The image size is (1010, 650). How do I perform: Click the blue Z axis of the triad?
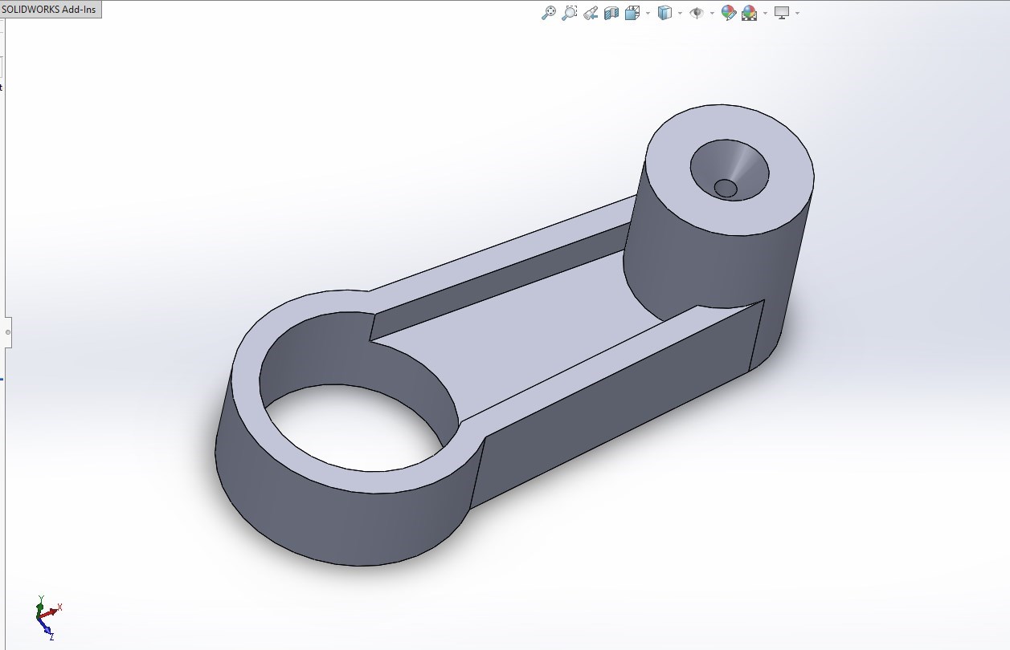coord(47,628)
